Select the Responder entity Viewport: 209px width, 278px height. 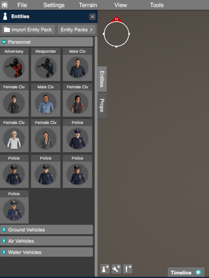coord(46,64)
